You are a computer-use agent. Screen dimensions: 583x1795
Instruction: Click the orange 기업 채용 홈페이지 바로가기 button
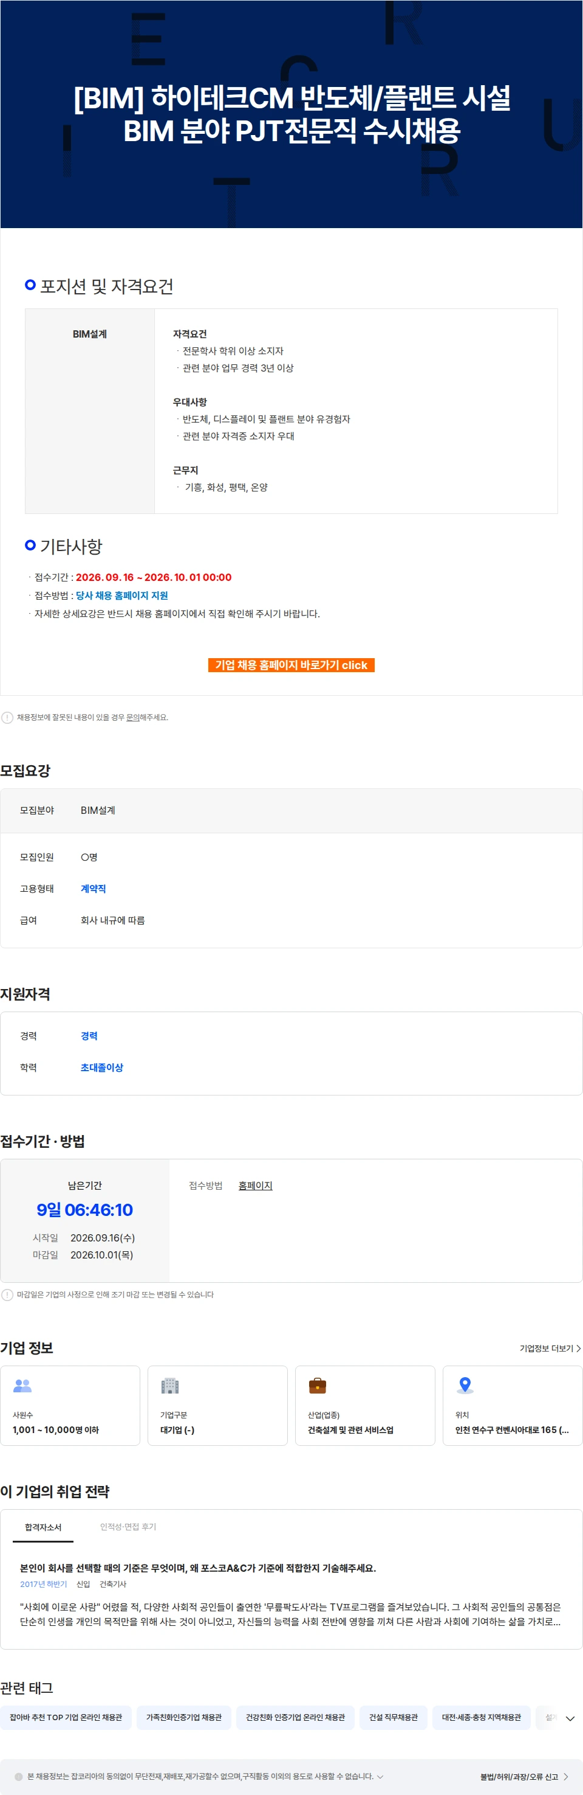click(291, 665)
